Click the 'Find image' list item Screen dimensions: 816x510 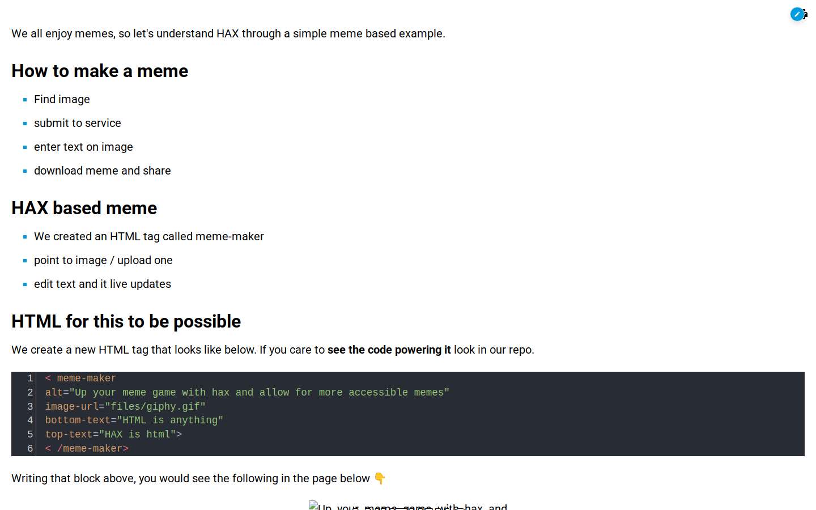pos(62,99)
